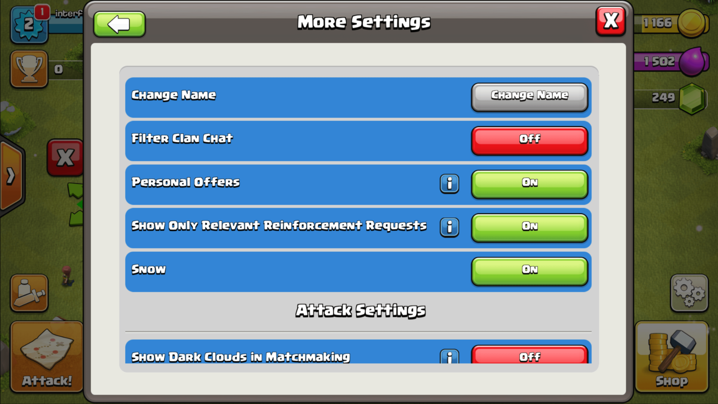Viewport: 718px width, 404px height.
Task: Open the trophy league icon
Action: [x=29, y=69]
